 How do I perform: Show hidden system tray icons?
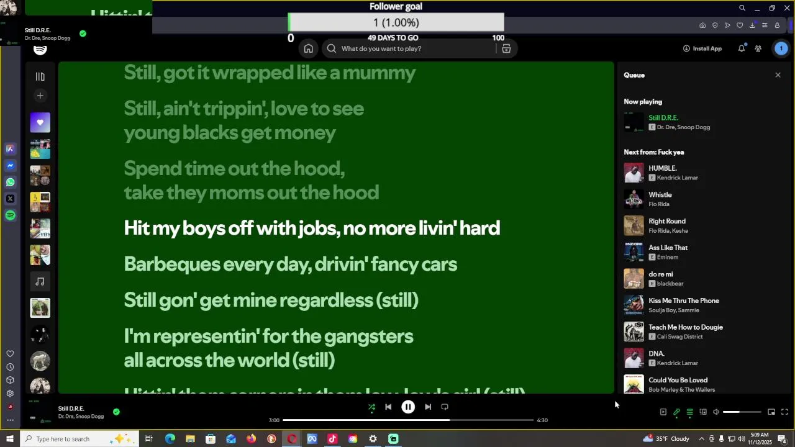point(702,439)
